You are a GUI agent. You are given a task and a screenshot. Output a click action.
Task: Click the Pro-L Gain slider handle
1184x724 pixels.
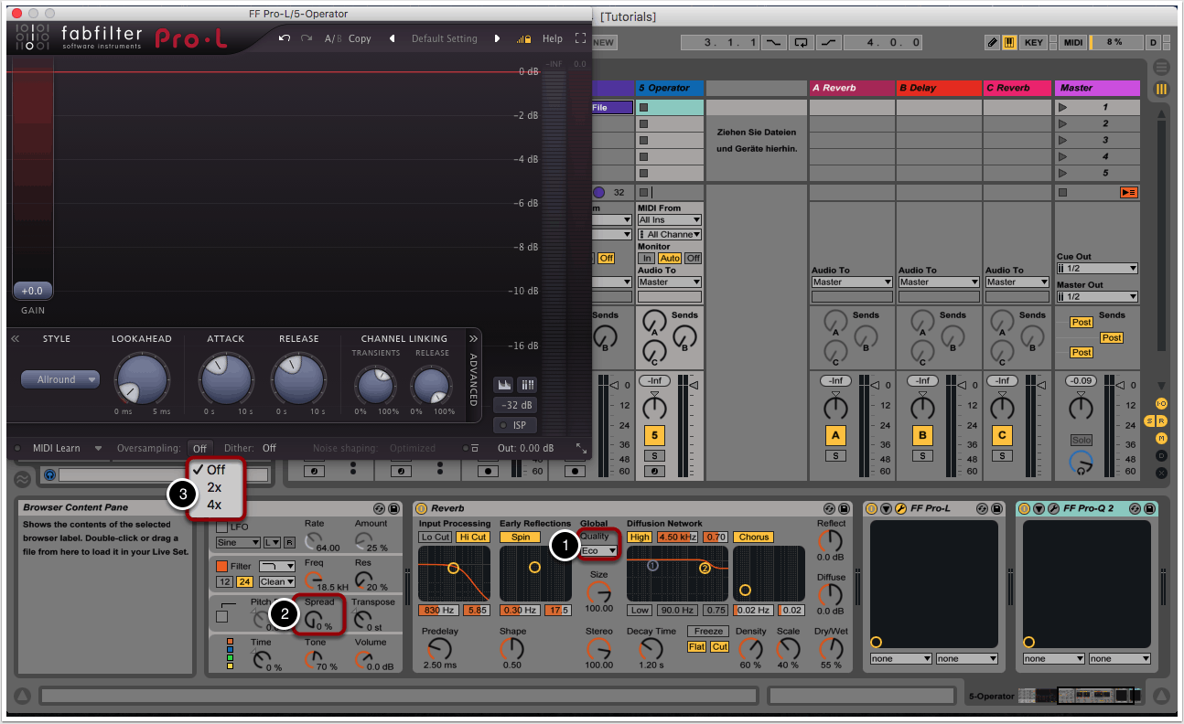[x=32, y=291]
